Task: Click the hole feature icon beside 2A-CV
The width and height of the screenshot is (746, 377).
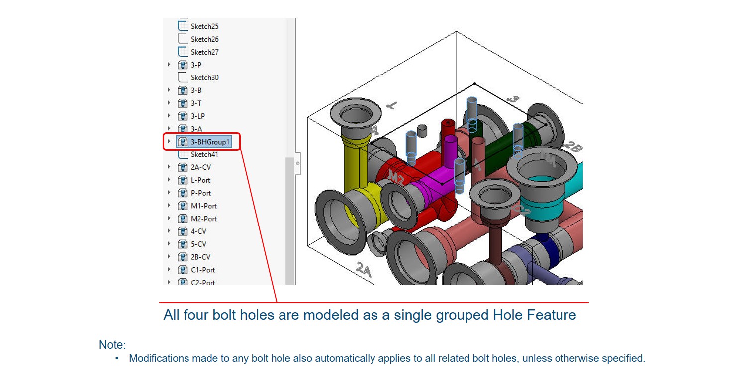Action: (x=182, y=167)
